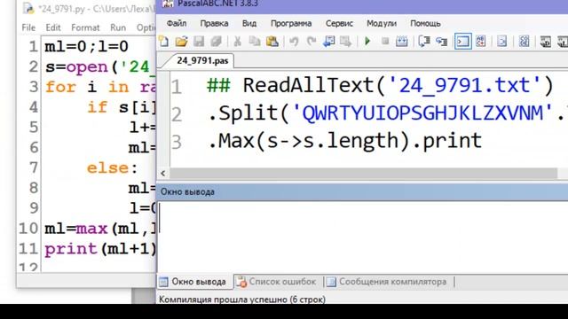Screen dimensions: 568x319
Task: Open the Модули menu
Action: pyautogui.click(x=382, y=24)
